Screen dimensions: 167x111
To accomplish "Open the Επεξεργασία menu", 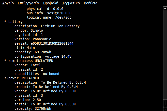I will point(28,3).
